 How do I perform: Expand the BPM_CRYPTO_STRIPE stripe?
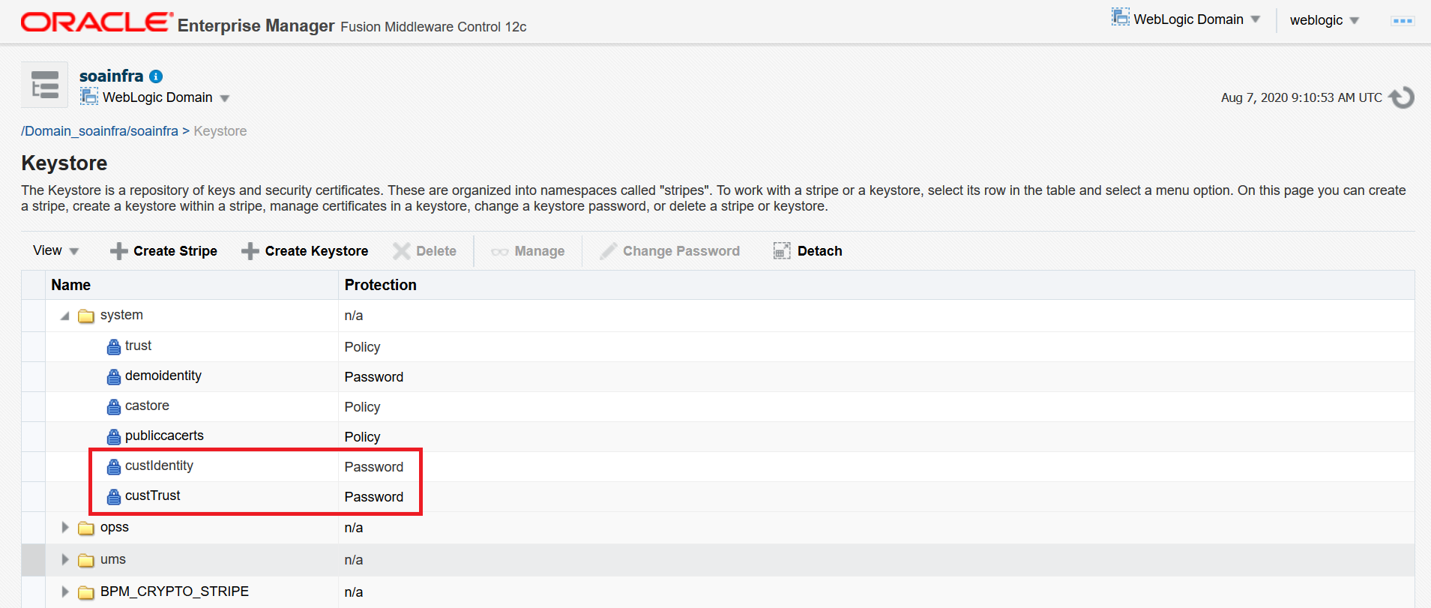[x=65, y=592]
